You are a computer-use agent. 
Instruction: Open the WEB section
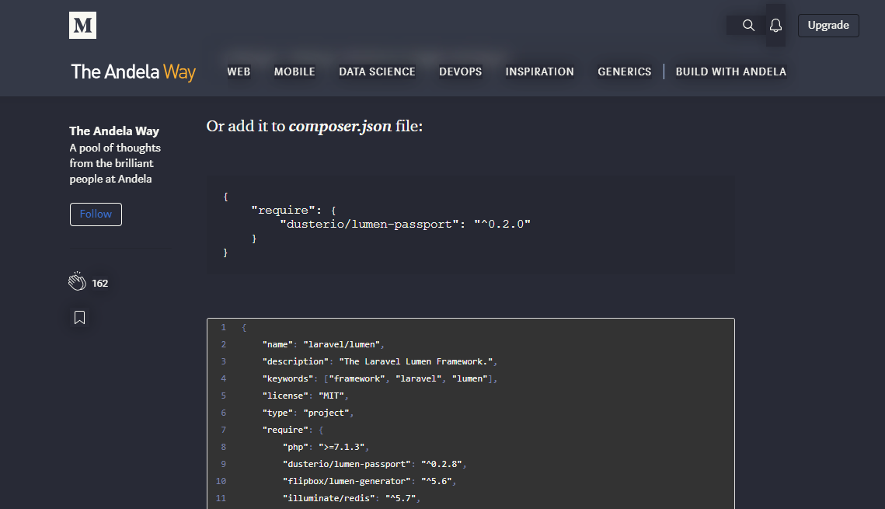(239, 71)
